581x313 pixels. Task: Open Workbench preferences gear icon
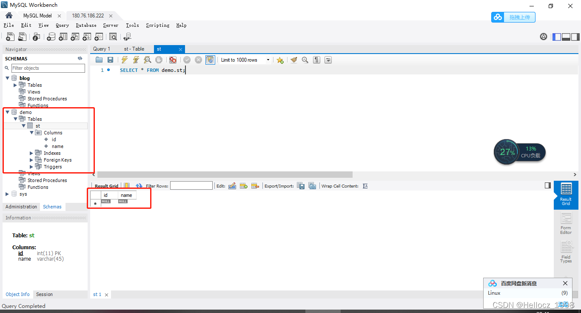544,37
